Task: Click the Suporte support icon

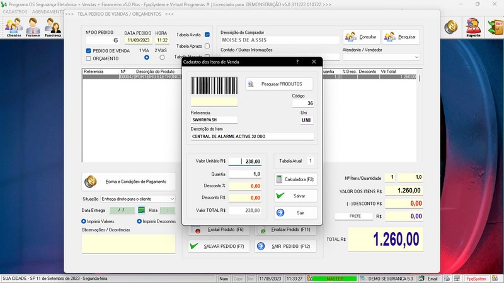Action: click(x=472, y=27)
